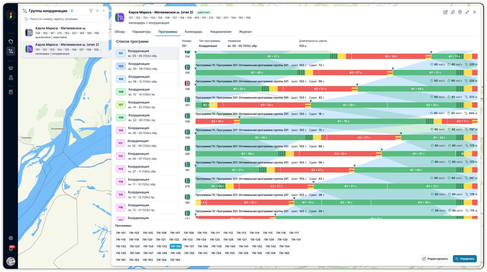Open the Параметры tab
This screenshot has width=487, height=272.
click(141, 32)
